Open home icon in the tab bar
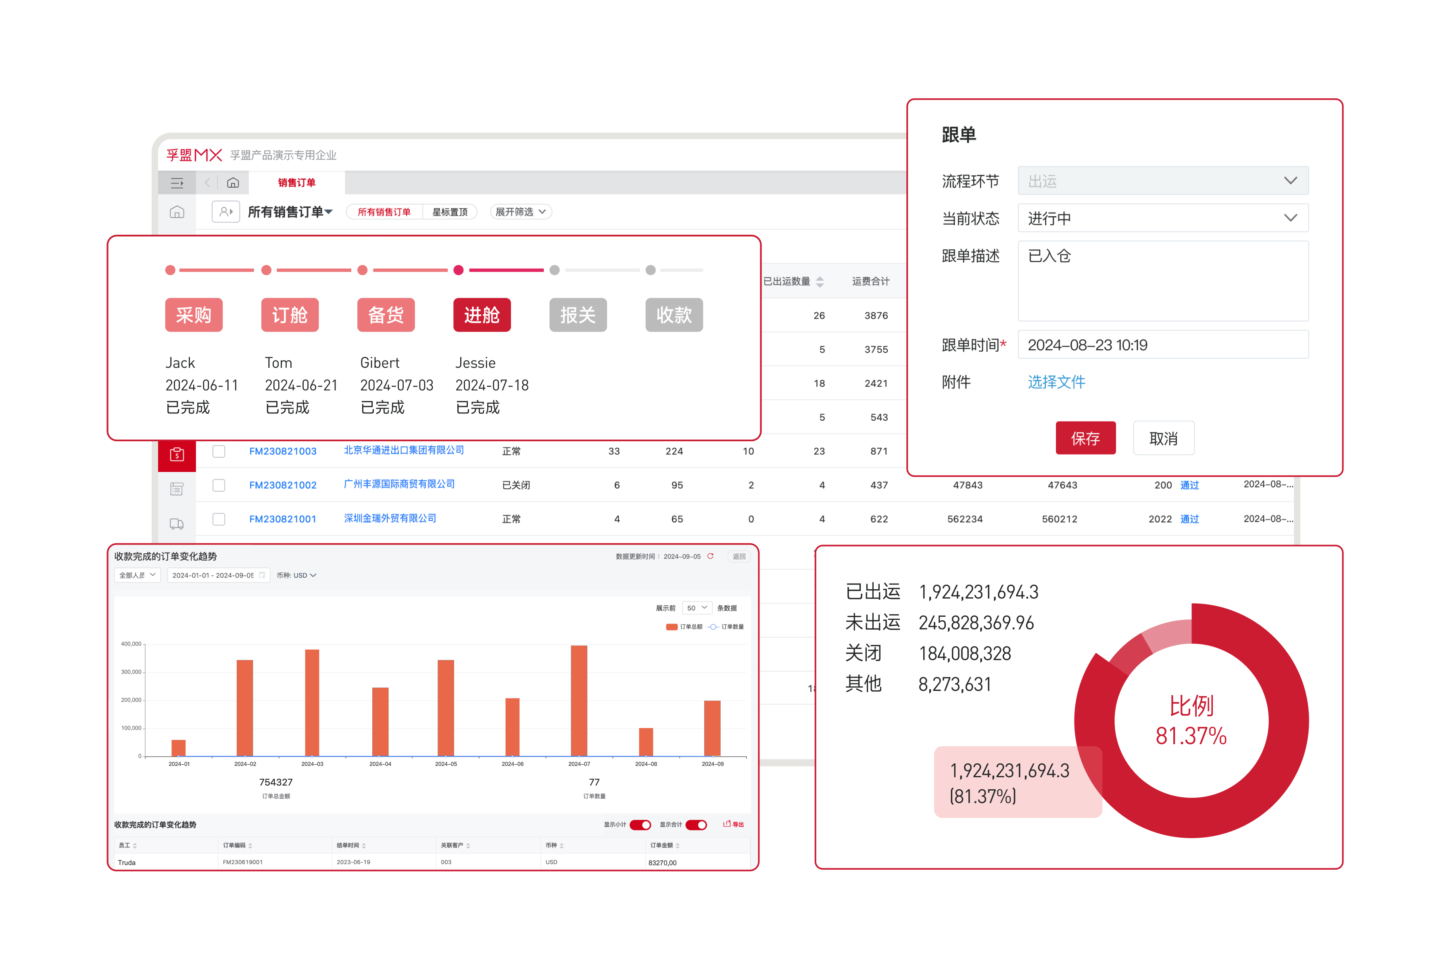 click(233, 183)
